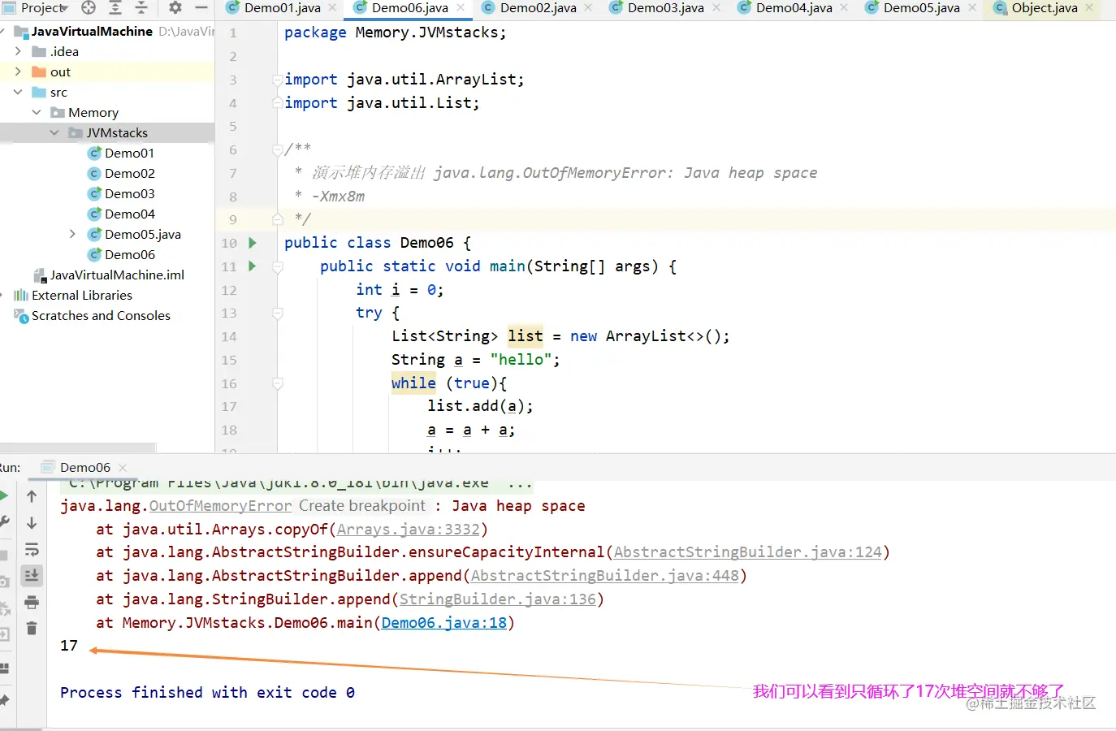Jump to Demo06.java:18 from stack trace
Screen dimensions: 1116x731
tap(444, 623)
